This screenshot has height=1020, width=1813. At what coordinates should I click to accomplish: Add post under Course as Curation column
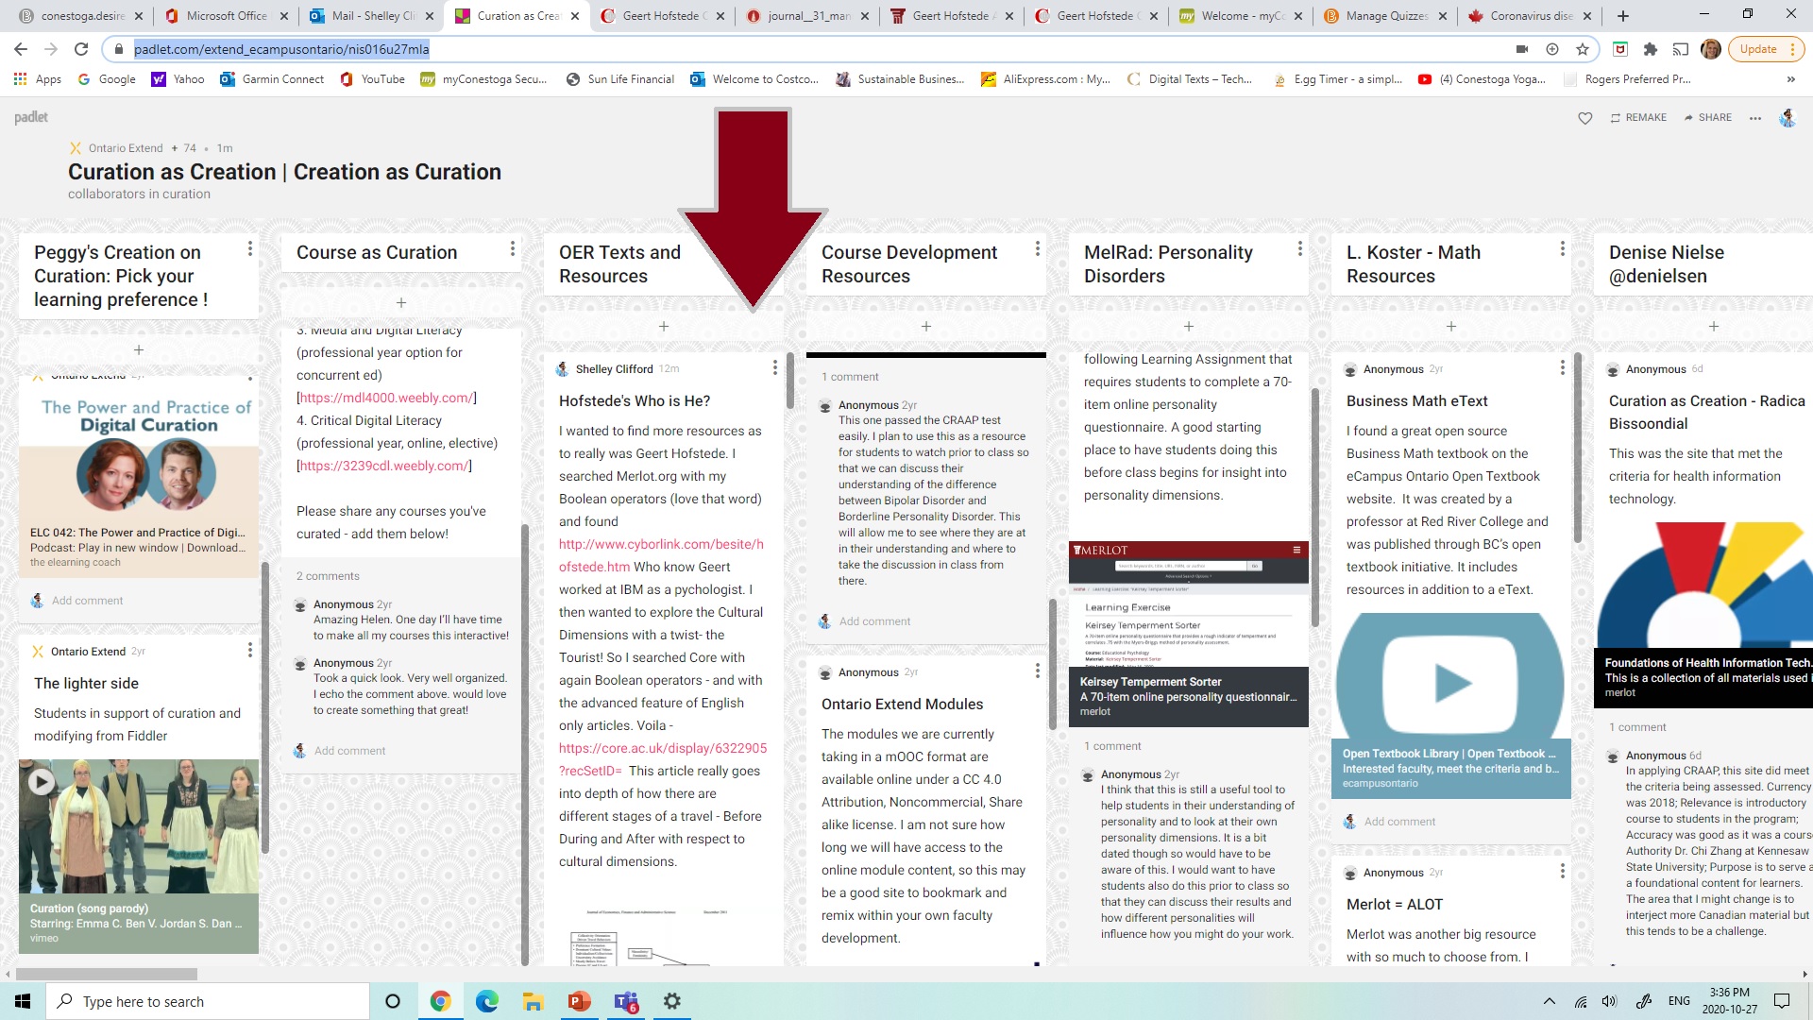(x=401, y=303)
